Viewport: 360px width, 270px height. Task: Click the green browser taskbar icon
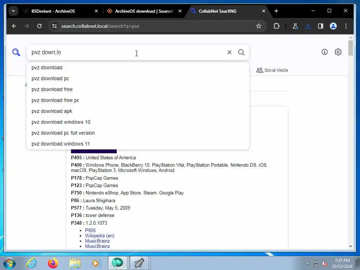(117, 263)
